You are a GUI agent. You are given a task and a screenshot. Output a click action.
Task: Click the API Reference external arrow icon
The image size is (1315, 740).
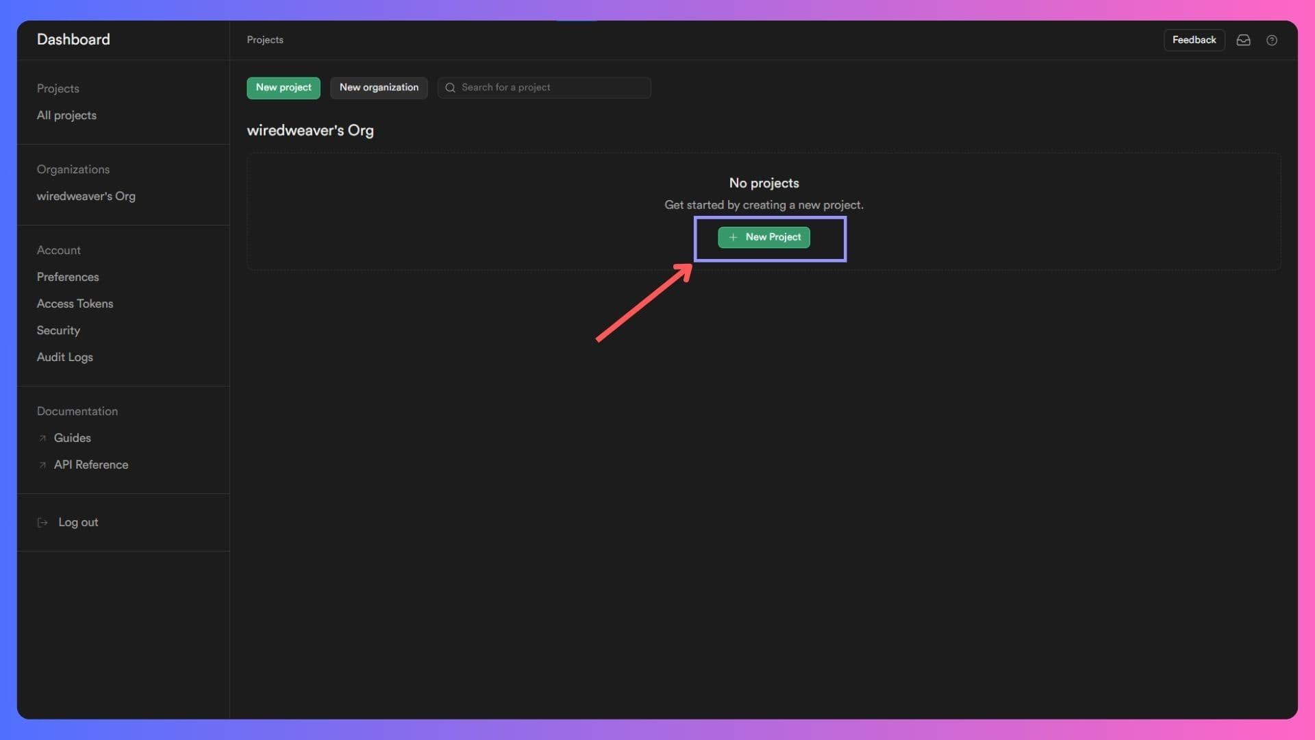[42, 465]
